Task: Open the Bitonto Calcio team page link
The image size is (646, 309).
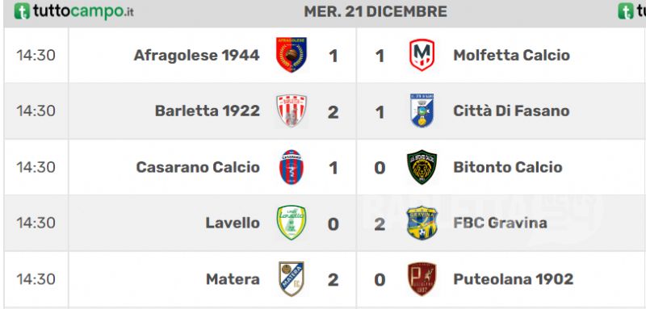Action: [508, 167]
